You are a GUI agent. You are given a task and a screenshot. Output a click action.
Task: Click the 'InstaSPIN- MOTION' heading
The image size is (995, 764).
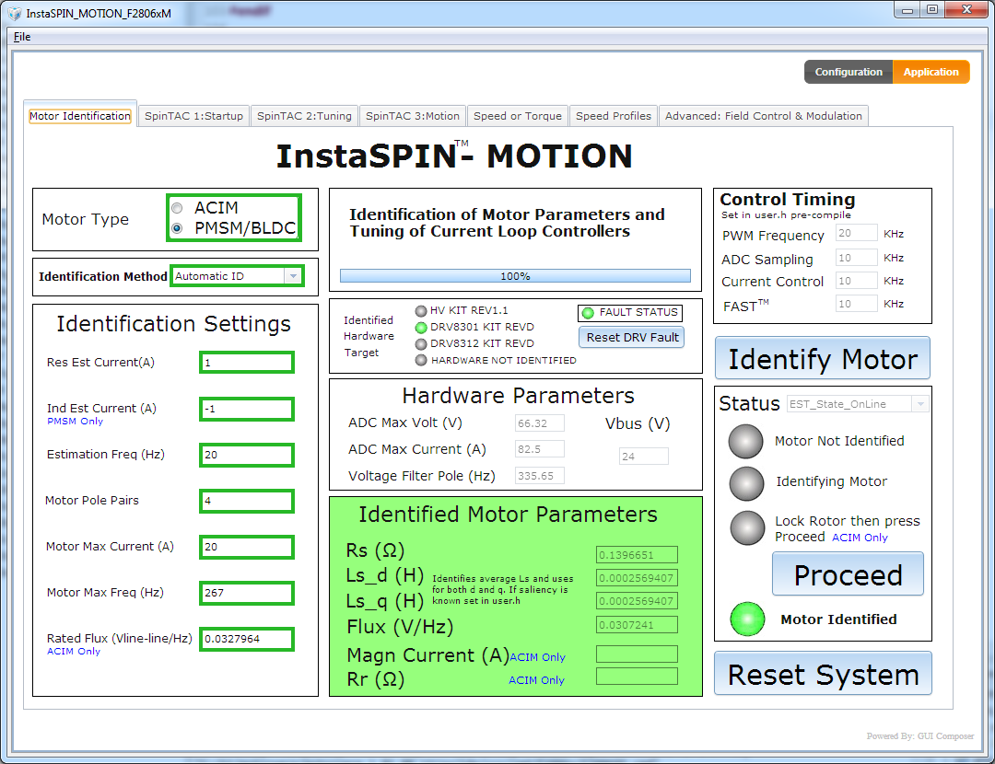pos(454,156)
